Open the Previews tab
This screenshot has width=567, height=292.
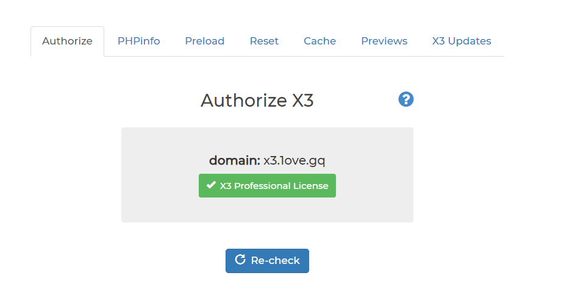coord(384,41)
